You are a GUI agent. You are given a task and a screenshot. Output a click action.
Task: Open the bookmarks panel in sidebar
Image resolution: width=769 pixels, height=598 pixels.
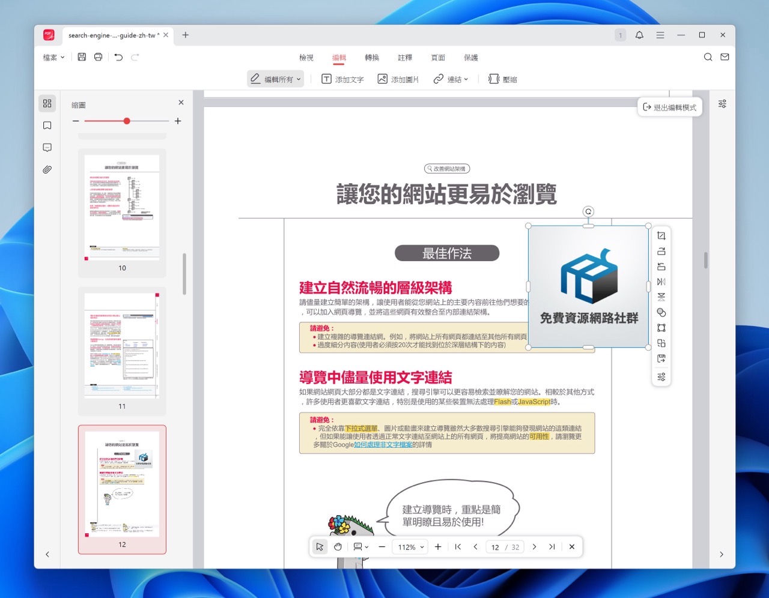click(47, 125)
